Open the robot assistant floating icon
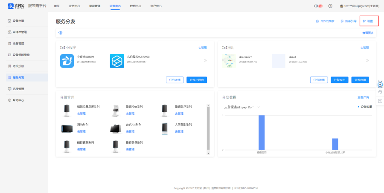 pos(380,84)
